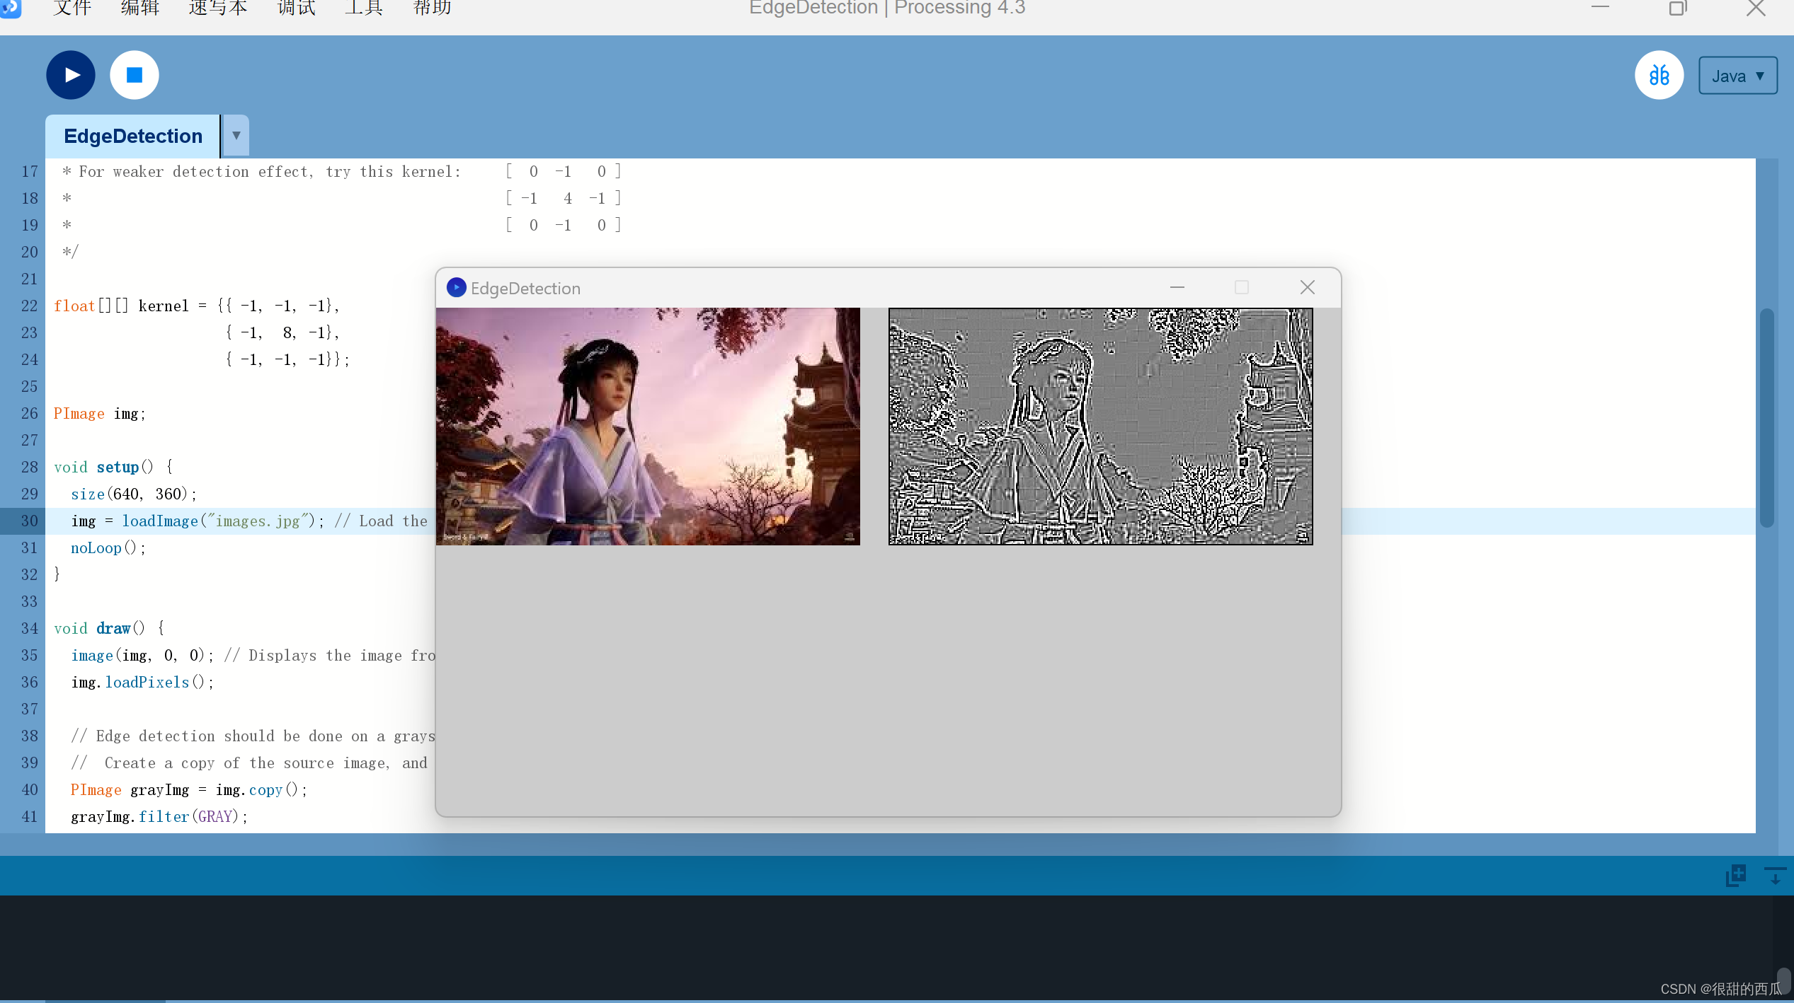
Task: Open the 速写本 menu
Action: pyautogui.click(x=218, y=8)
